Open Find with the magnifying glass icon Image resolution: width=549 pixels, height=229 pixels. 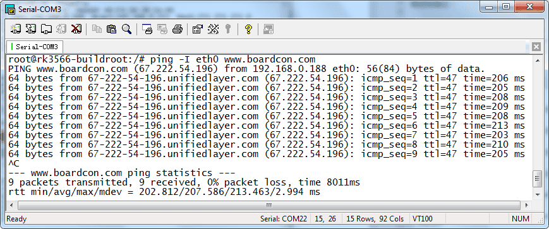(126, 29)
